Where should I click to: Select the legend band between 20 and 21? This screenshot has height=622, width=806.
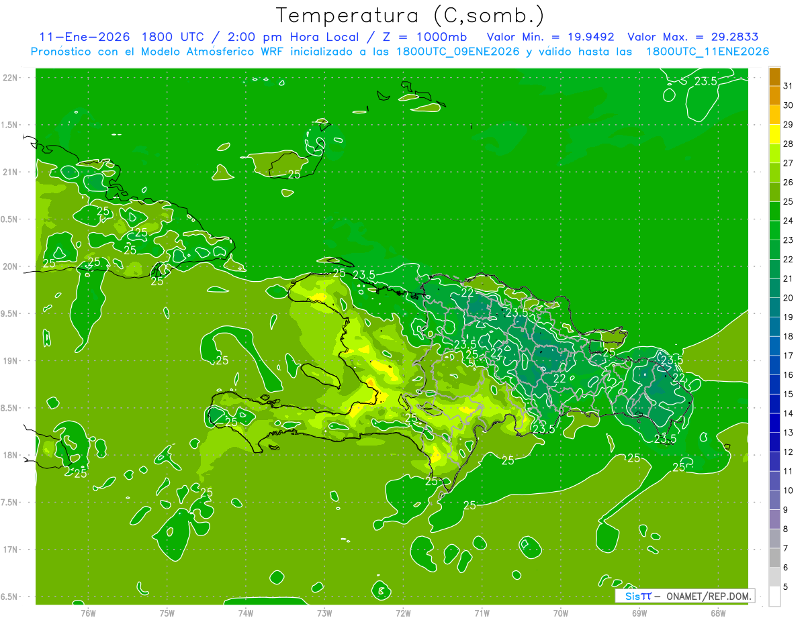tap(774, 289)
